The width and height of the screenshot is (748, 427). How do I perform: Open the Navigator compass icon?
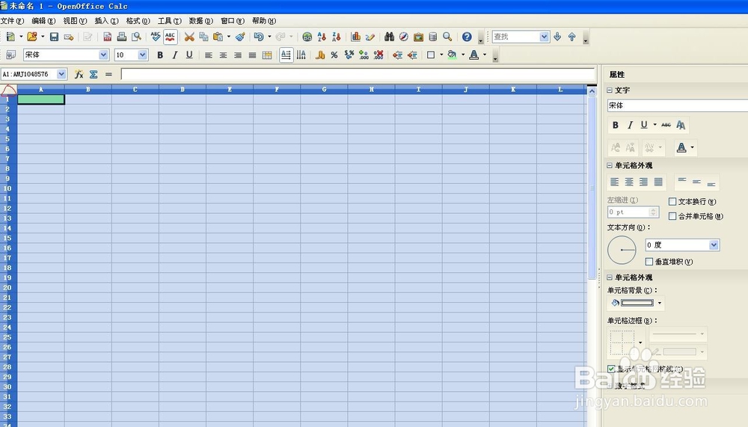[x=404, y=37]
